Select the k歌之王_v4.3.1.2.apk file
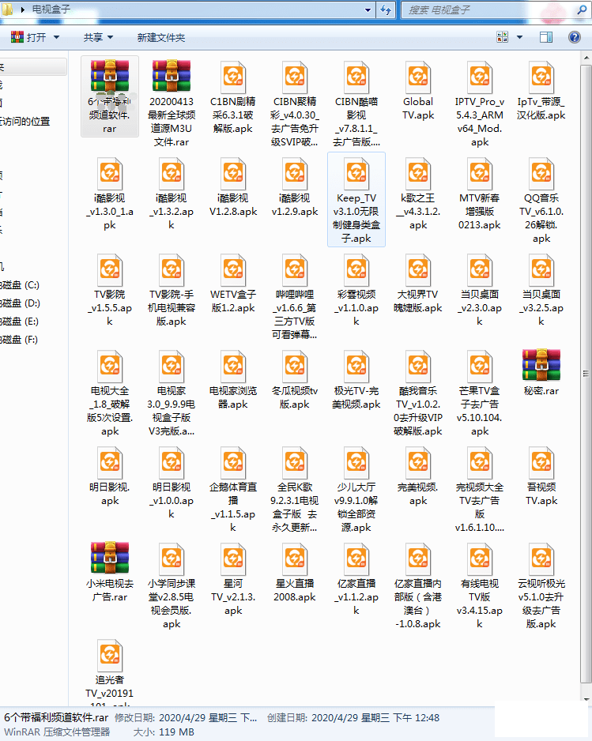The image size is (592, 741). [x=418, y=194]
